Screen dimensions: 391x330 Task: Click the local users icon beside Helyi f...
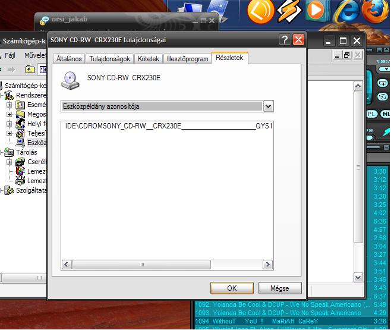click(x=20, y=124)
